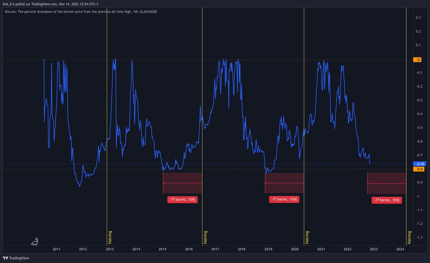
Task: Click the '0.1' price axis value
Action: (x=418, y=45)
